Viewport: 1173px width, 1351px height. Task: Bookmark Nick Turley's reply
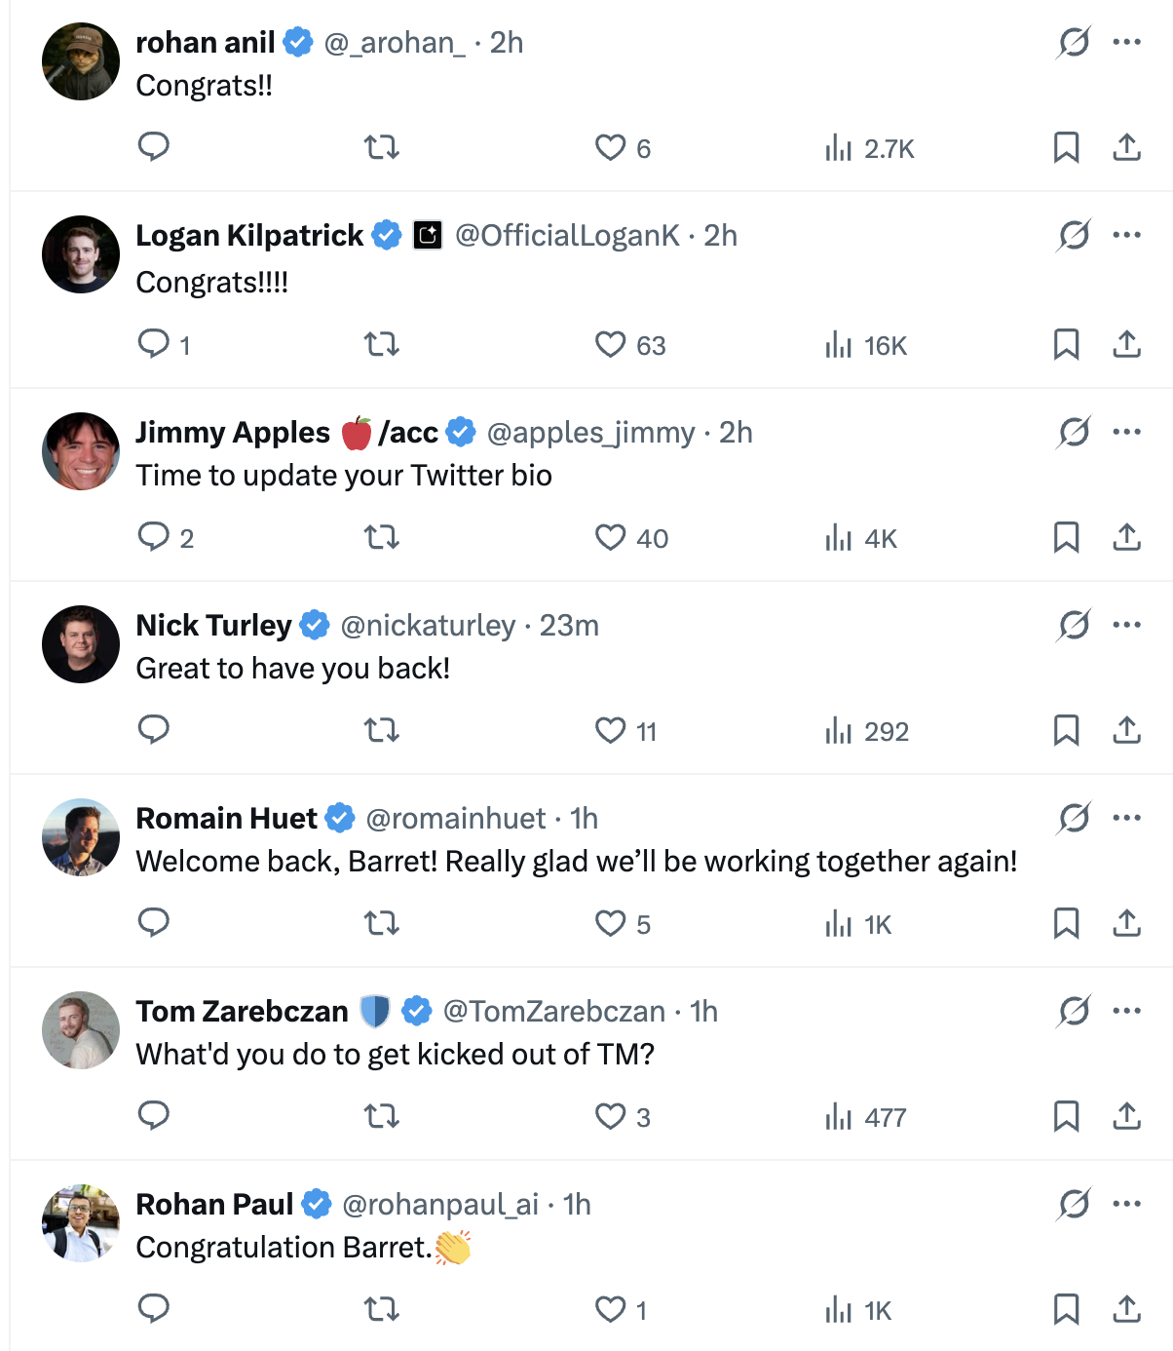coord(1066,730)
